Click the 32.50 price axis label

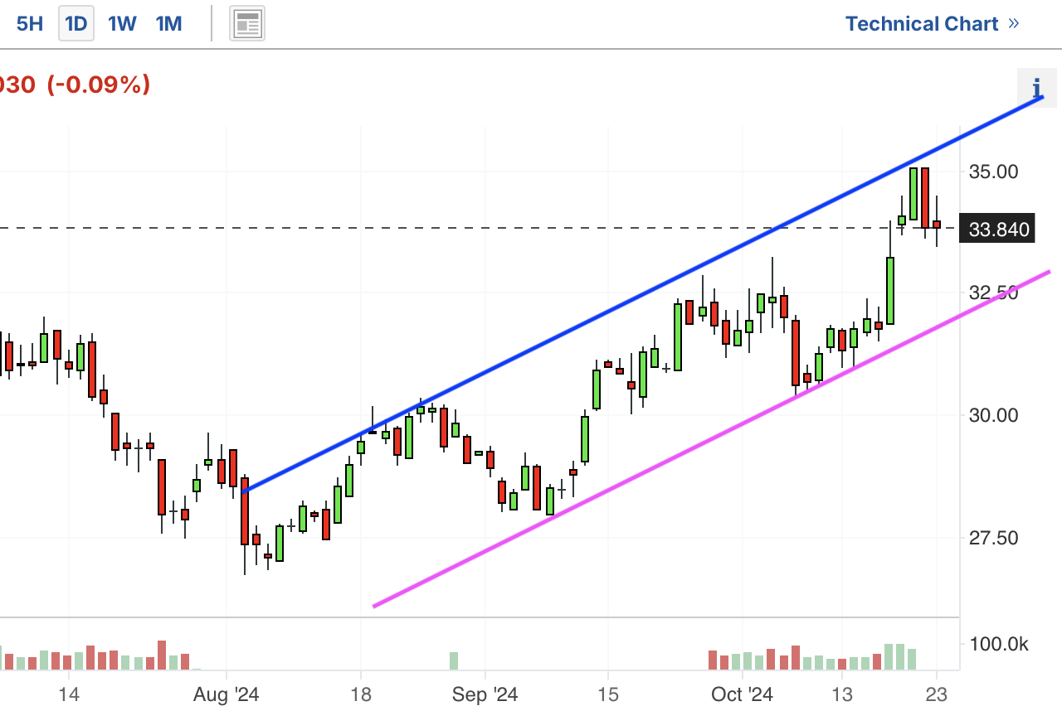pyautogui.click(x=993, y=293)
